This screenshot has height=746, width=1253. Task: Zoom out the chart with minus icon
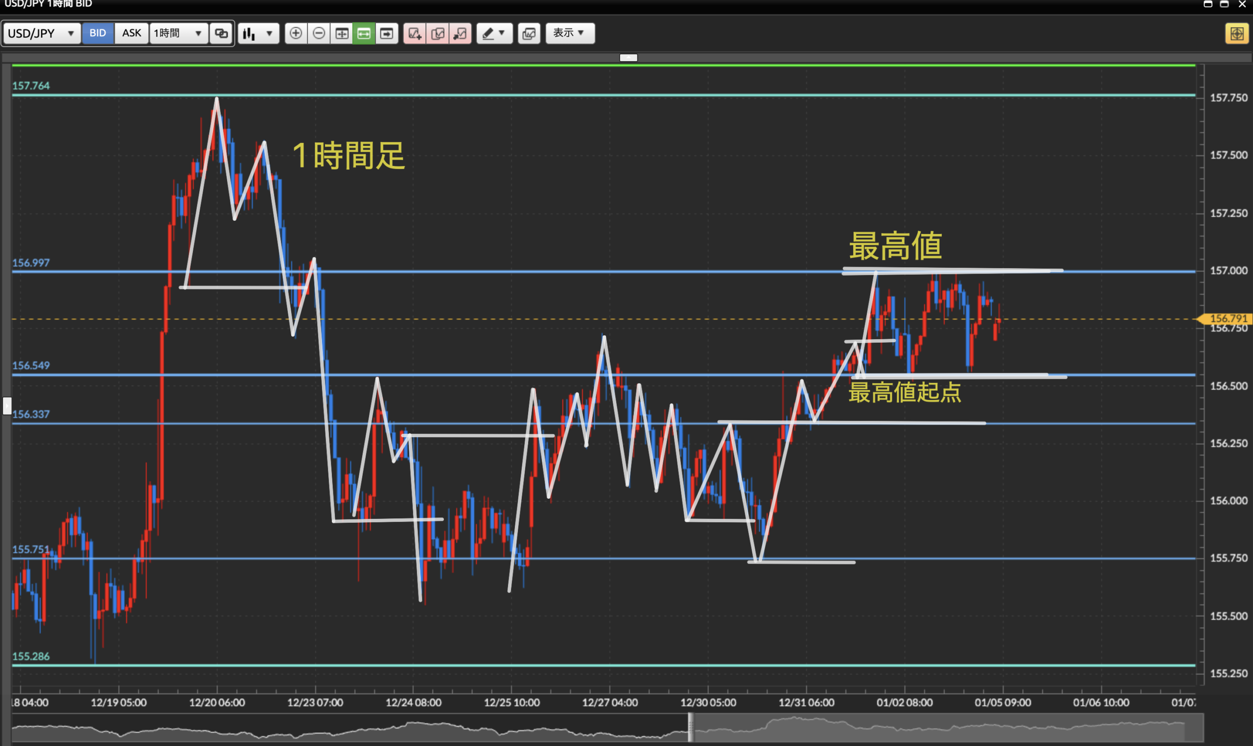point(319,33)
